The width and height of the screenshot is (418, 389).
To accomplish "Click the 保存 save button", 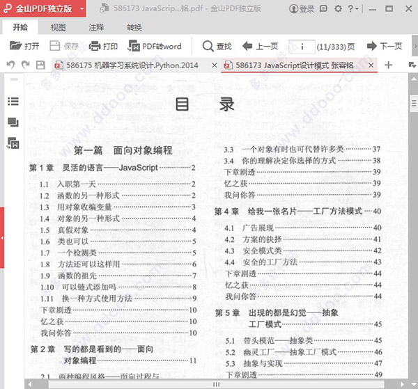I will pos(64,46).
